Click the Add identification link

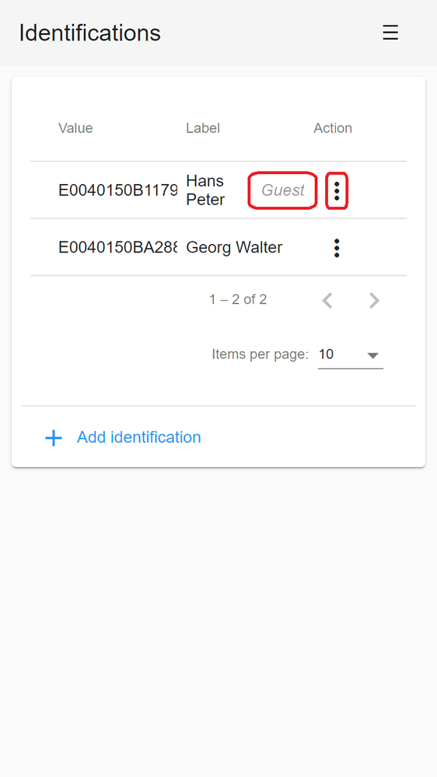(x=139, y=437)
